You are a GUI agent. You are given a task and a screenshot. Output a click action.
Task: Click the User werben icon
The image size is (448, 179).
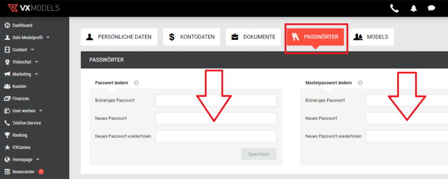tap(8, 111)
